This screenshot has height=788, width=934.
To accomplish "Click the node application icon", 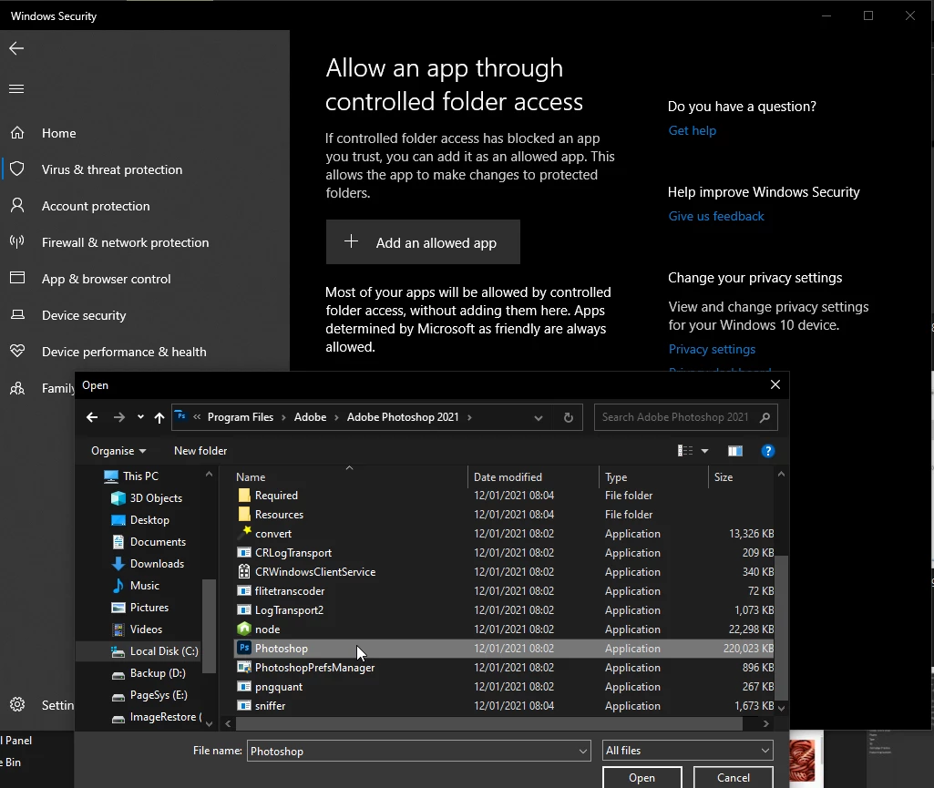I will click(x=243, y=629).
